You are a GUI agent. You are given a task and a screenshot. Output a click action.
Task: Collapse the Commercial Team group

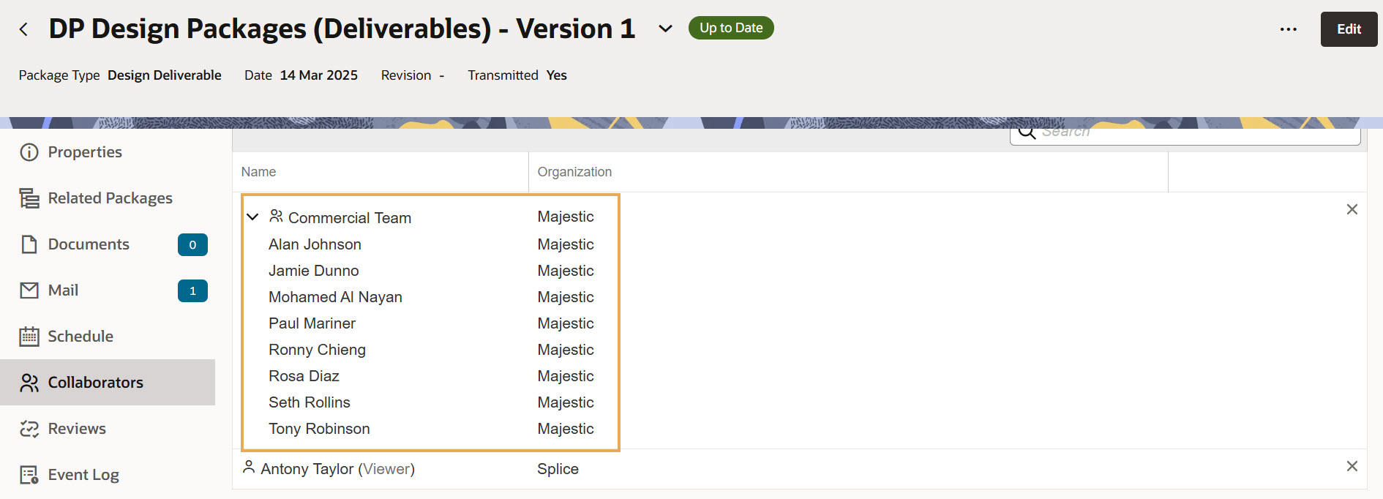click(x=252, y=217)
